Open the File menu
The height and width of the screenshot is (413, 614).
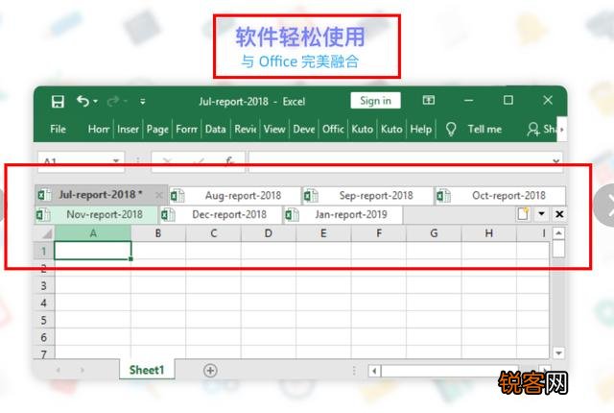[x=58, y=129]
